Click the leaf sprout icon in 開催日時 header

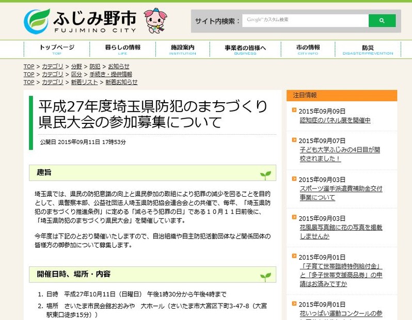265,276
